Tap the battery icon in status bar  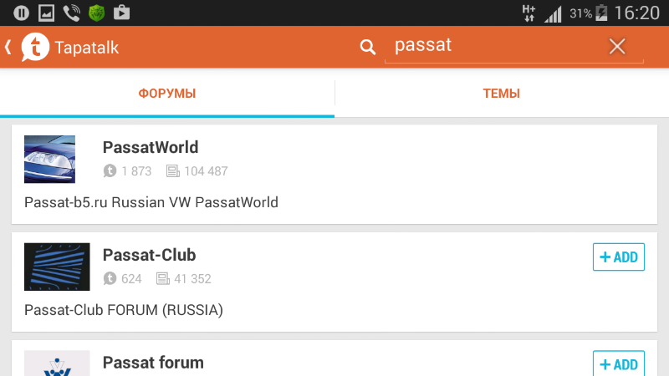[601, 13]
